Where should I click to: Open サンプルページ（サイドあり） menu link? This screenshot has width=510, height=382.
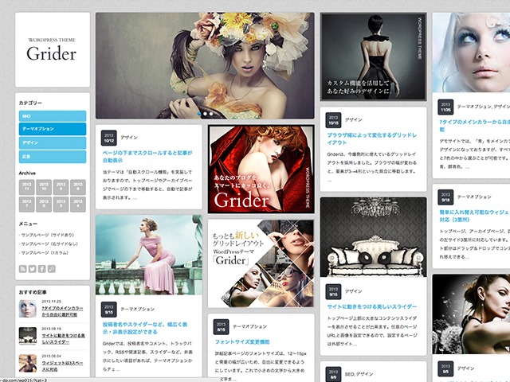coord(48,235)
